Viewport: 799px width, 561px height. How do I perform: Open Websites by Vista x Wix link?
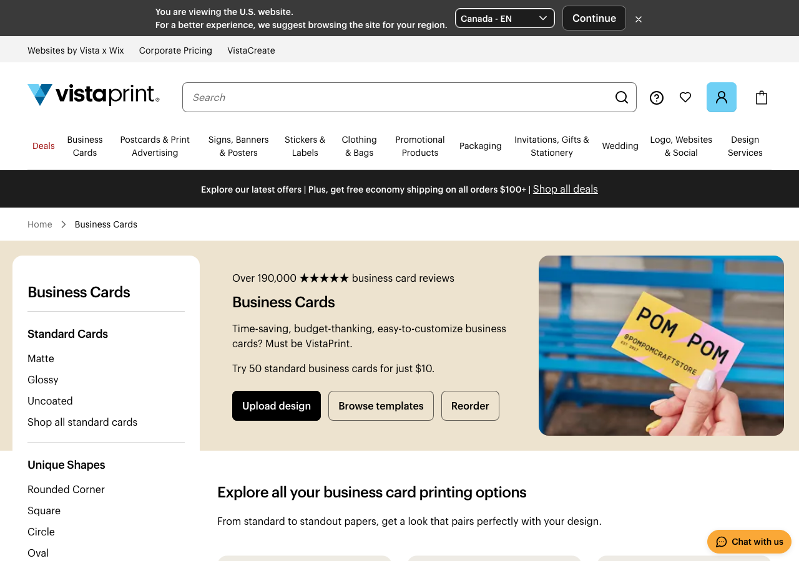coord(76,50)
